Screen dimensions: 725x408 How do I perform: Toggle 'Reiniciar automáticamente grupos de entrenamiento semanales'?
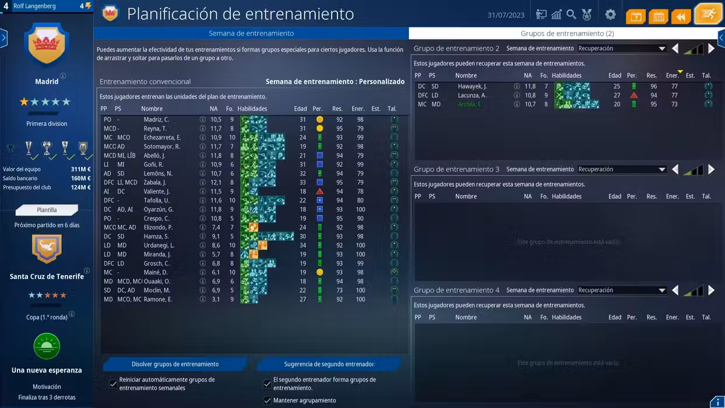point(113,384)
